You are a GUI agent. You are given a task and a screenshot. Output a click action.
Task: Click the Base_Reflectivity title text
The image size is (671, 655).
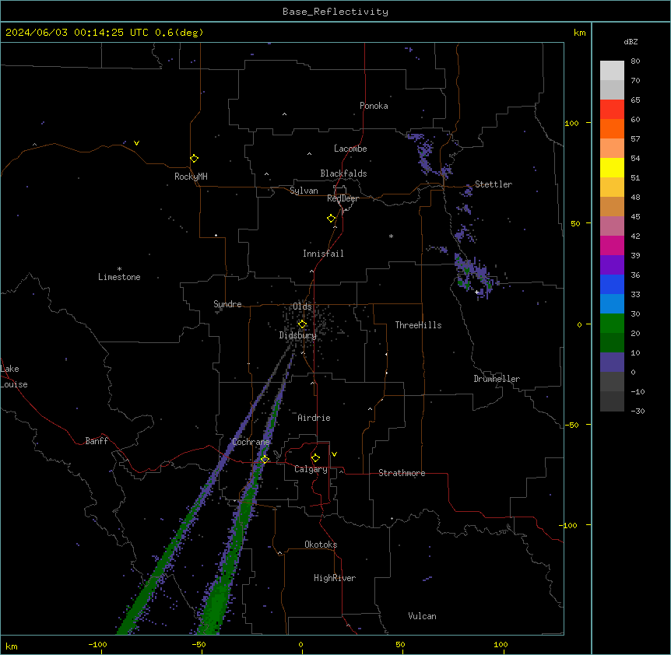pos(335,12)
